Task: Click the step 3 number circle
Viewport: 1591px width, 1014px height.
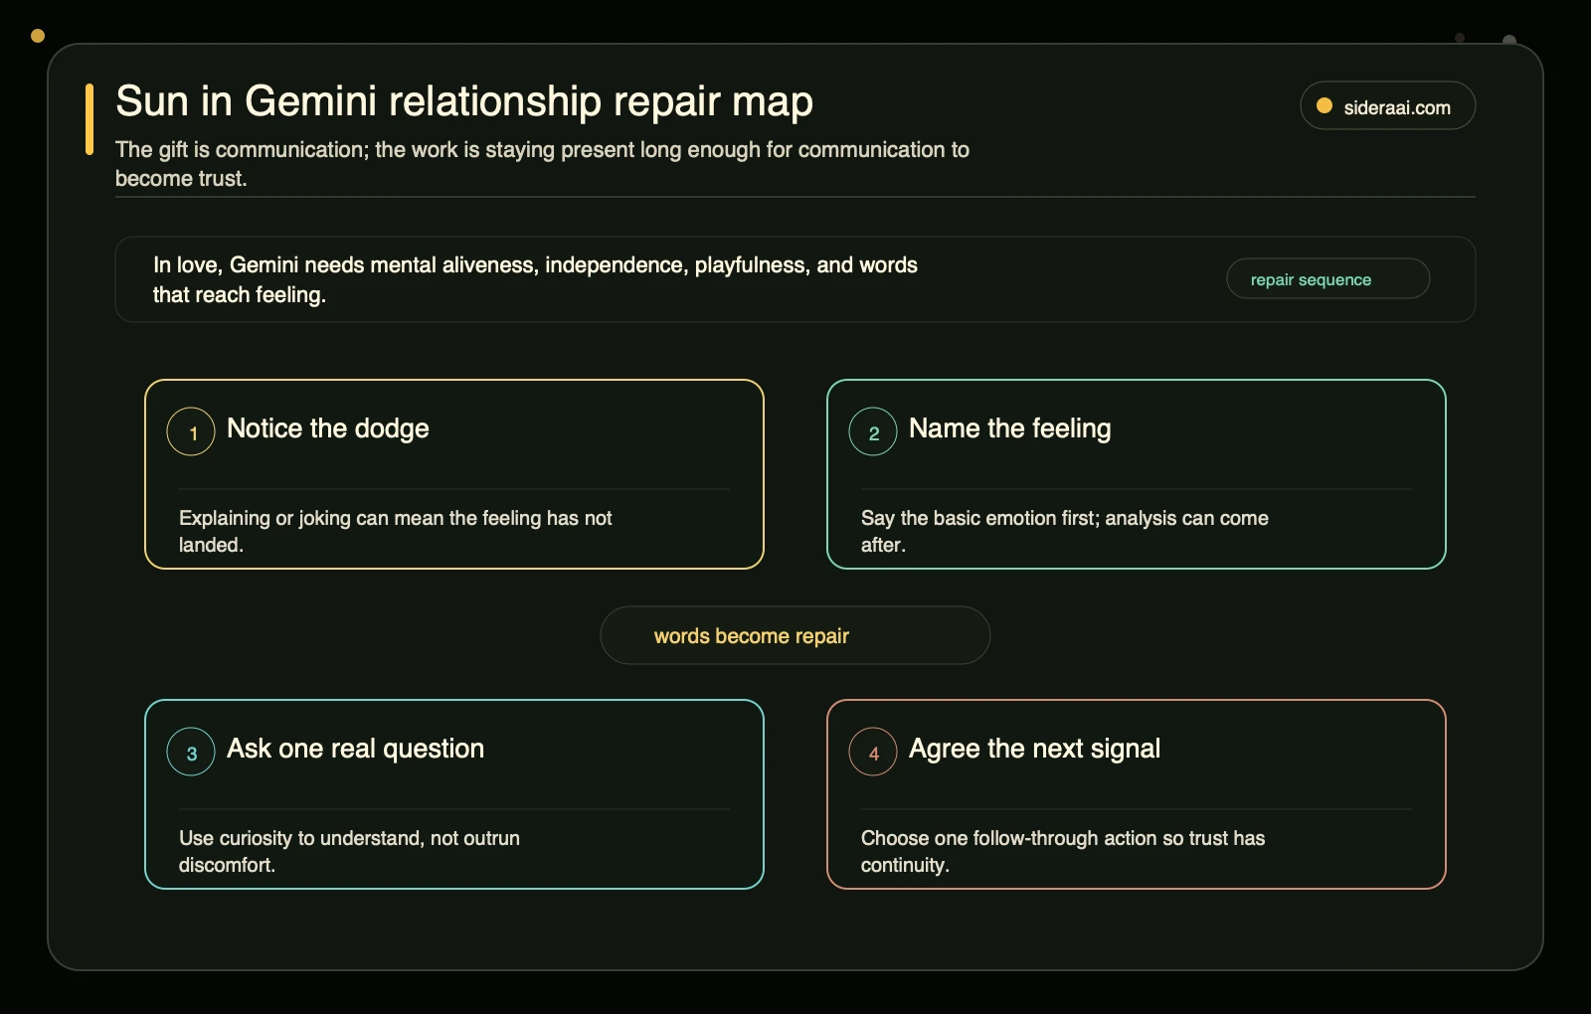Action: point(191,752)
